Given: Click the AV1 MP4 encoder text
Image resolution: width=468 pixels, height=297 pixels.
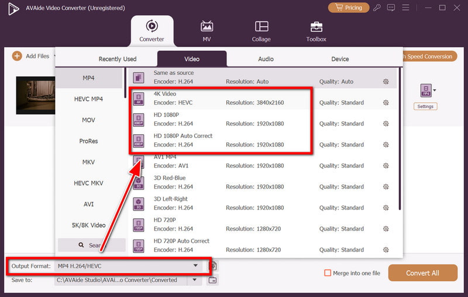Looking at the screenshot, I should [171, 166].
